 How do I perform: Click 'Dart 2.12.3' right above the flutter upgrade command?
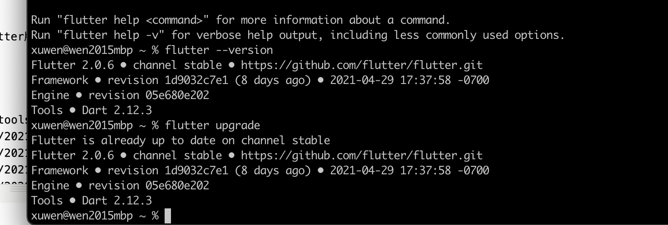[117, 111]
